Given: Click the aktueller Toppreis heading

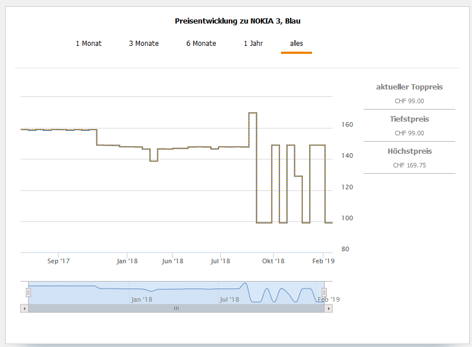Looking at the screenshot, I should pyautogui.click(x=409, y=87).
